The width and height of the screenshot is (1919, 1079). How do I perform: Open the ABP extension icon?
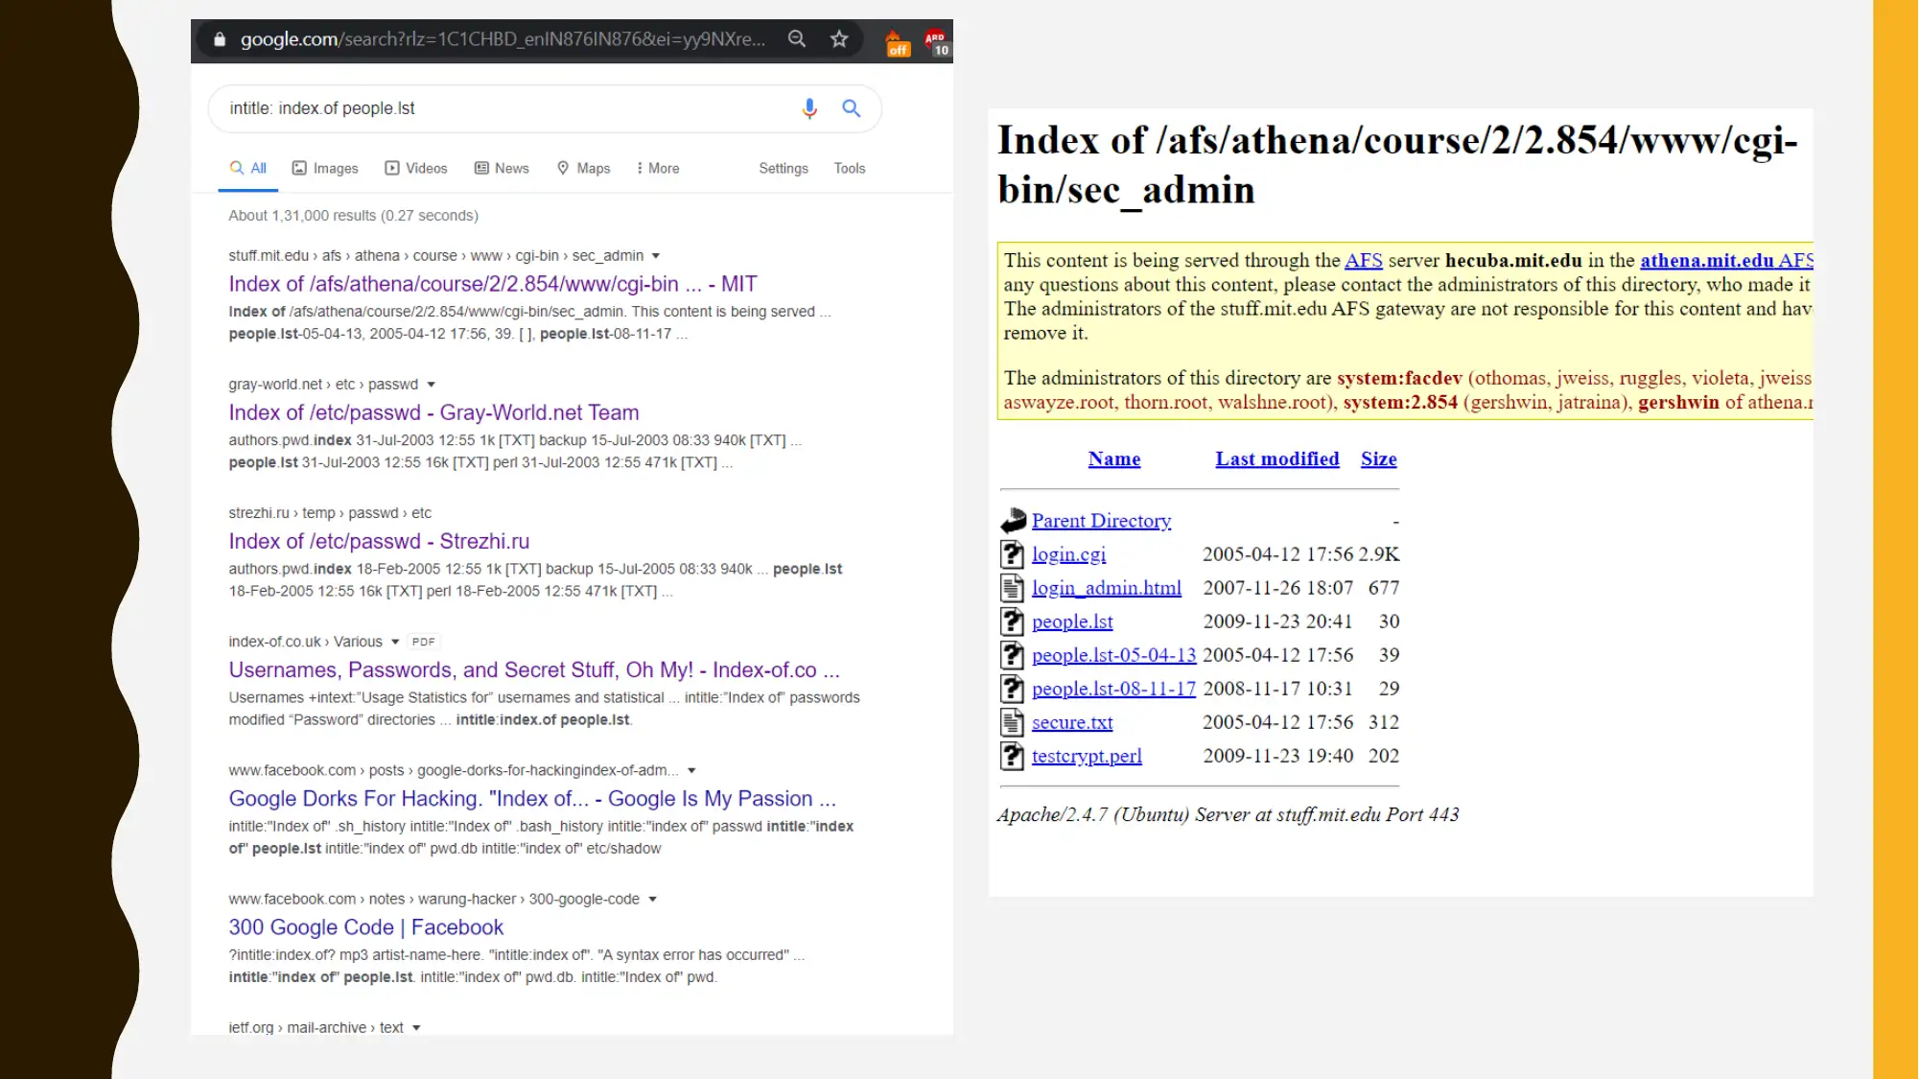click(936, 43)
